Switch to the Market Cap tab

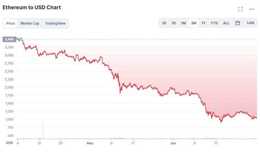tap(30, 23)
